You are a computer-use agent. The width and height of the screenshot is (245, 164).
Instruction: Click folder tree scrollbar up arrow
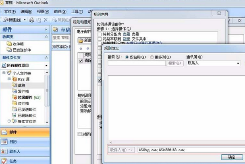[47, 73]
